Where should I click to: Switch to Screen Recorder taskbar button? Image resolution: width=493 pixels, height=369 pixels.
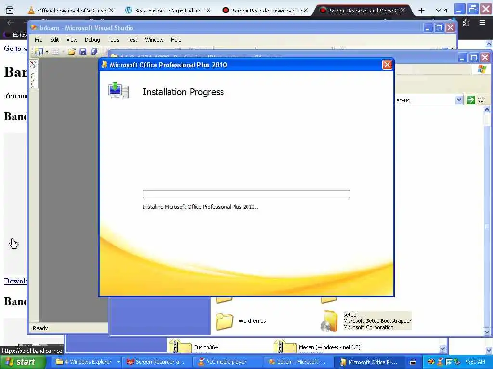click(156, 362)
